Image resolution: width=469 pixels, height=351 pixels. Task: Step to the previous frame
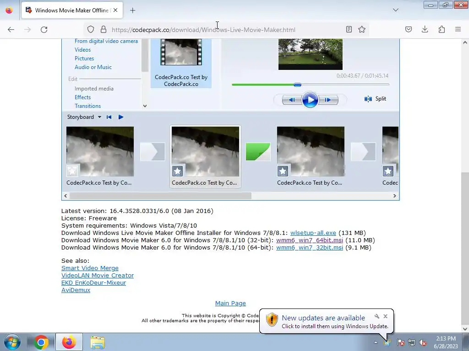coord(292,100)
